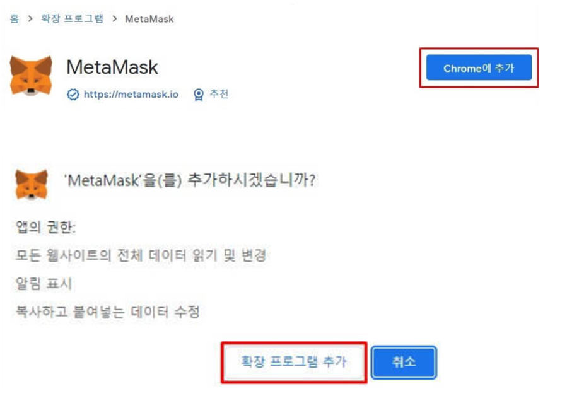567x420 pixels.
Task: Click the 앱의 권한 permissions label
Action: click(x=45, y=228)
